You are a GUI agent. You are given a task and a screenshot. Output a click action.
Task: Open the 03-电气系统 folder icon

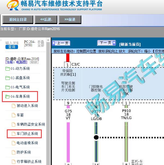8,87
